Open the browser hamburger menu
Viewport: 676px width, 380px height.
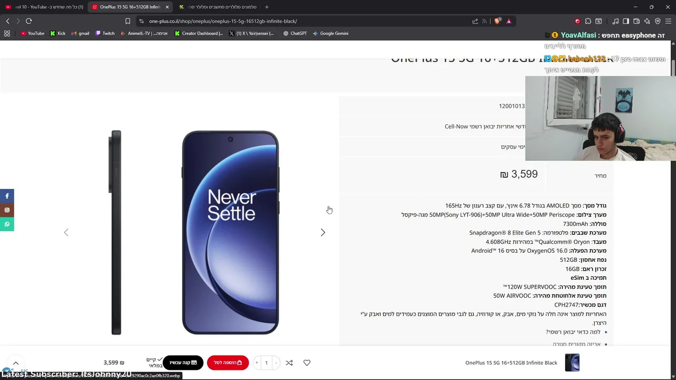pos(668,21)
